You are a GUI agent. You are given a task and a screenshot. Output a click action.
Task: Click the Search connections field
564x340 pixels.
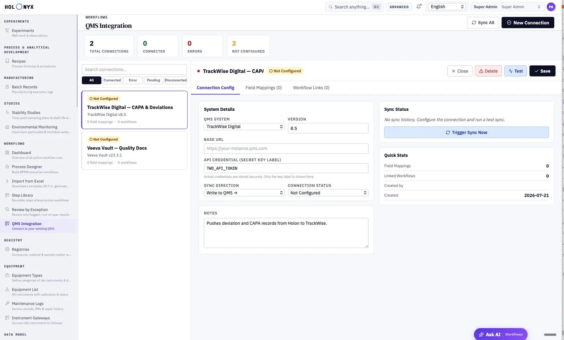(134, 69)
